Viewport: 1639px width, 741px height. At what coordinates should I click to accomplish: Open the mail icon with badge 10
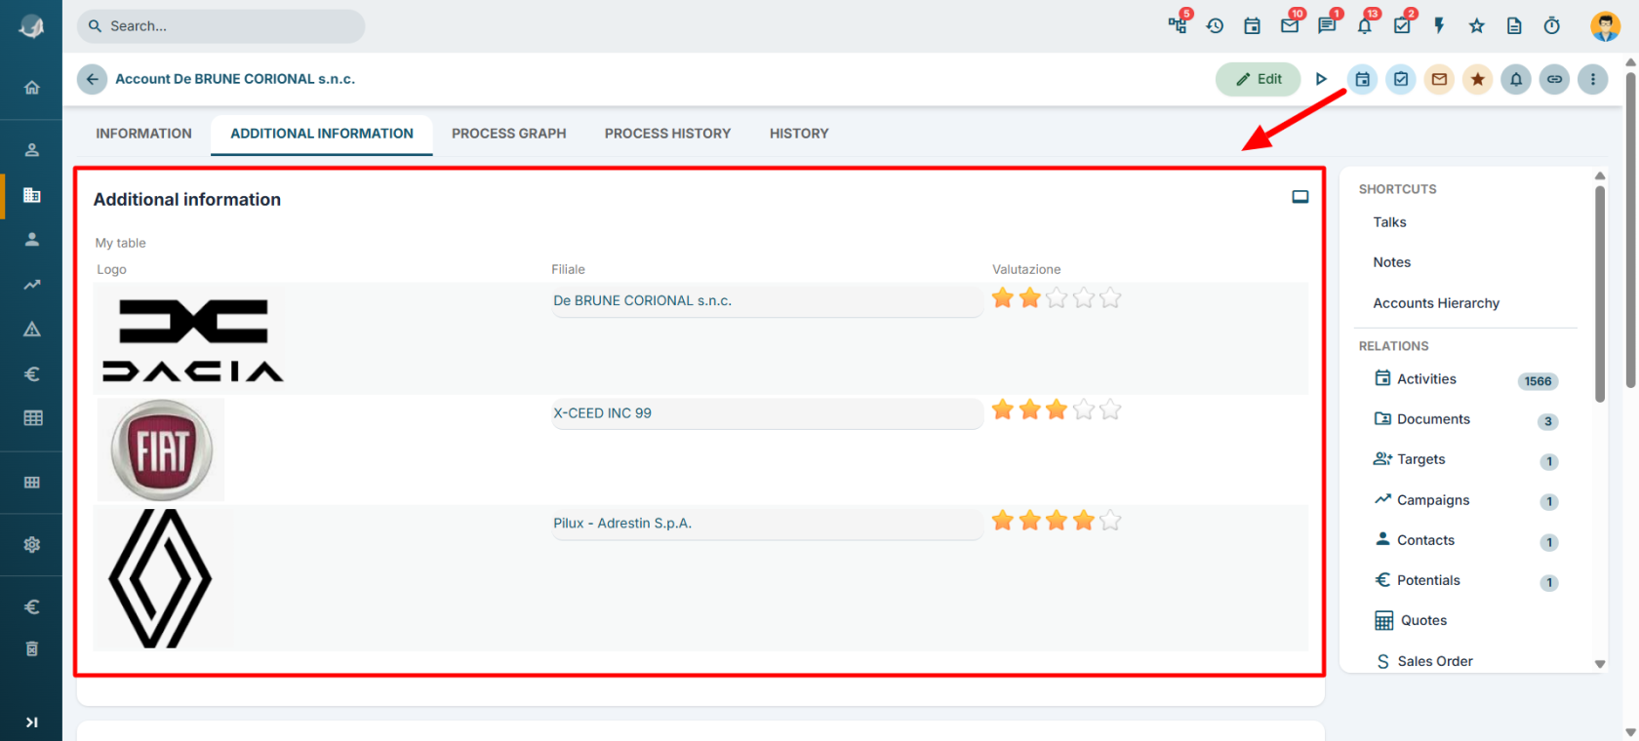tap(1290, 25)
